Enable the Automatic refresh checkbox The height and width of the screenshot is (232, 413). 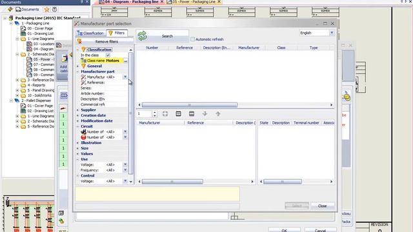click(192, 39)
